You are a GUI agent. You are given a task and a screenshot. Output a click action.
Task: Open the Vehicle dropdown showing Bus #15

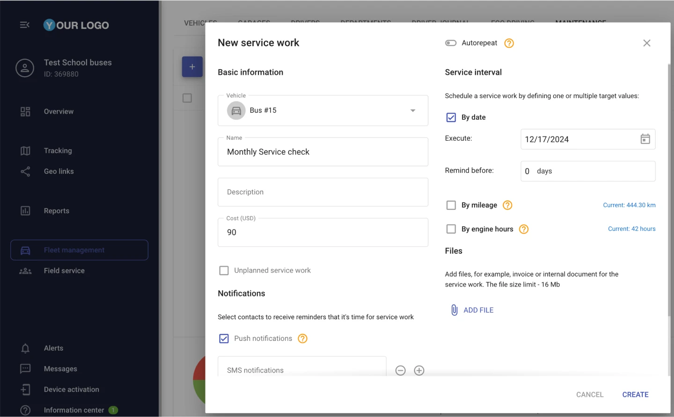(412, 110)
